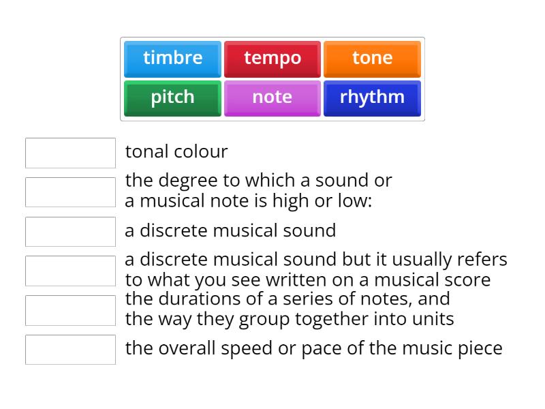Select the rhythm word tile
Image resolution: width=545 pixels, height=409 pixels.
click(372, 97)
